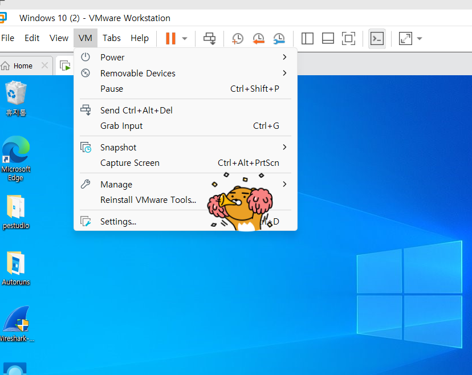Select Capture Screen in the VM menu
The width and height of the screenshot is (472, 375).
[185, 163]
